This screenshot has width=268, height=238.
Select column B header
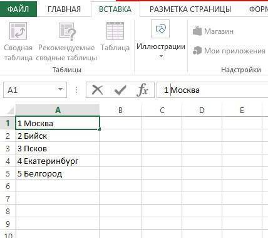pyautogui.click(x=120, y=110)
